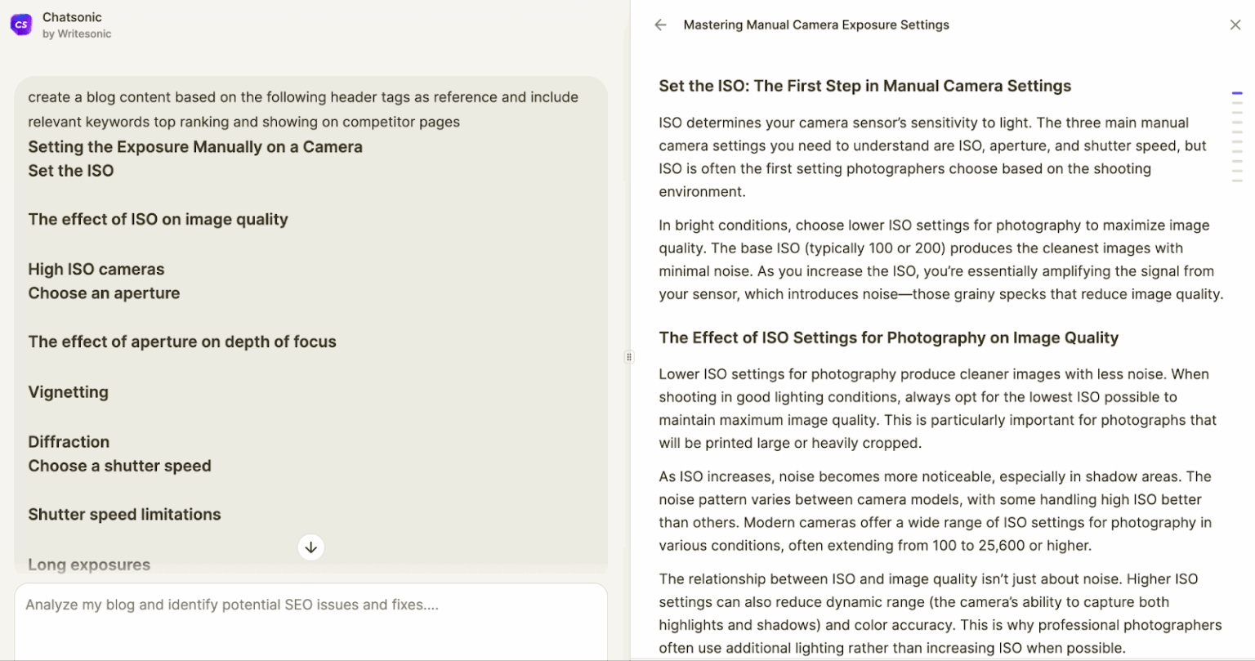The width and height of the screenshot is (1255, 661).
Task: Jump to the second outline marker on the right
Action: click(1237, 103)
